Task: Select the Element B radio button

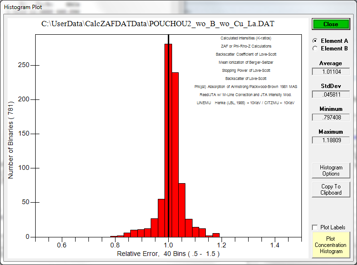Action: tap(315, 48)
